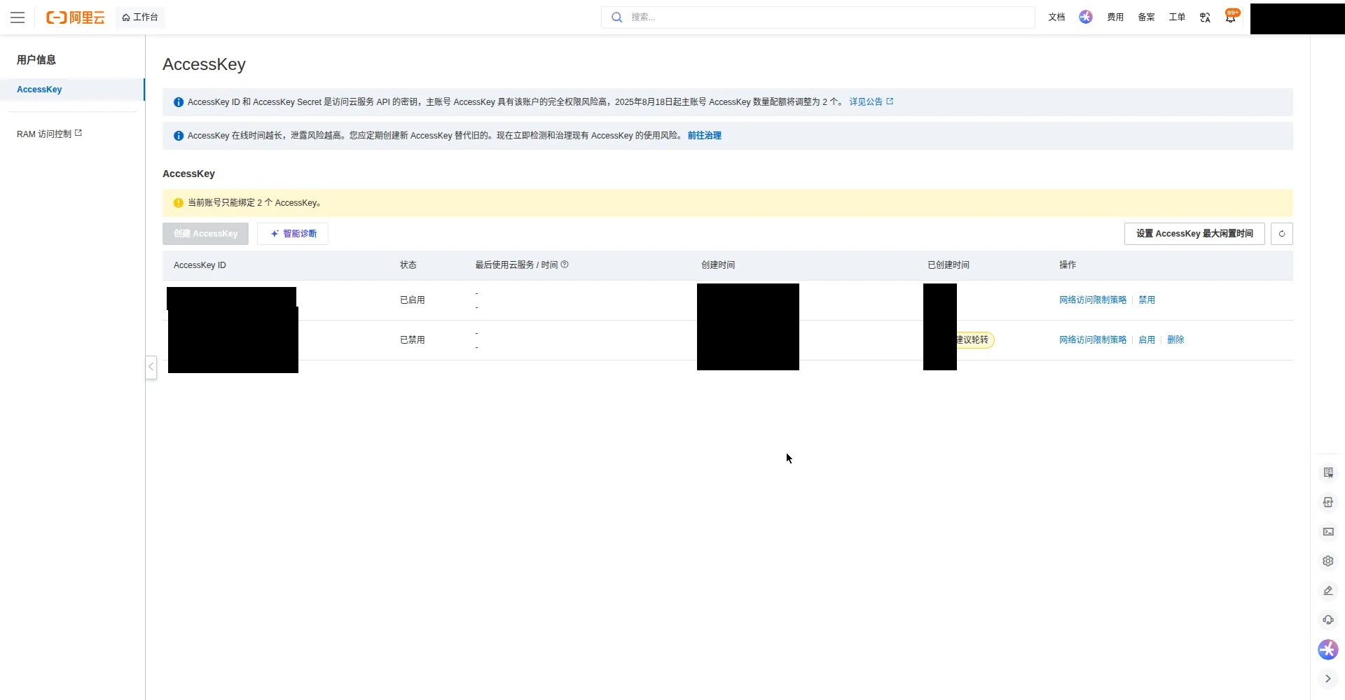Open RAM 访问控制 external link
The image size is (1345, 700).
49,134
